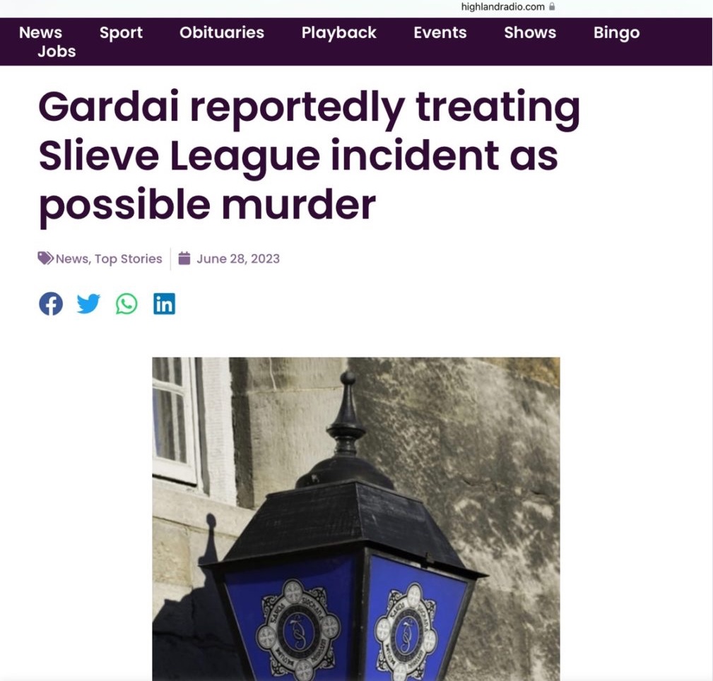Share the article on LinkedIn
The image size is (713, 681).
(x=164, y=304)
